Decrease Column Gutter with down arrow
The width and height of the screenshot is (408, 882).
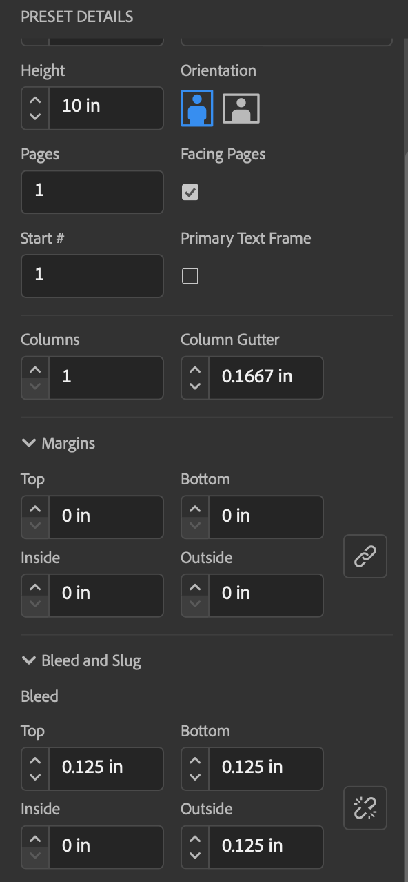[x=194, y=387]
